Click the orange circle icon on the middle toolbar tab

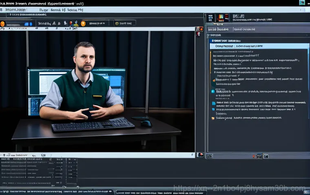coord(83,24)
